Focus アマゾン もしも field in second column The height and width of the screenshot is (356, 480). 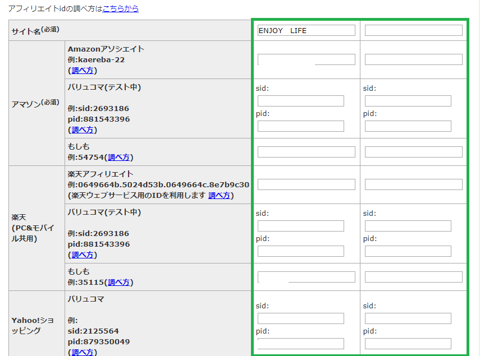pos(414,152)
